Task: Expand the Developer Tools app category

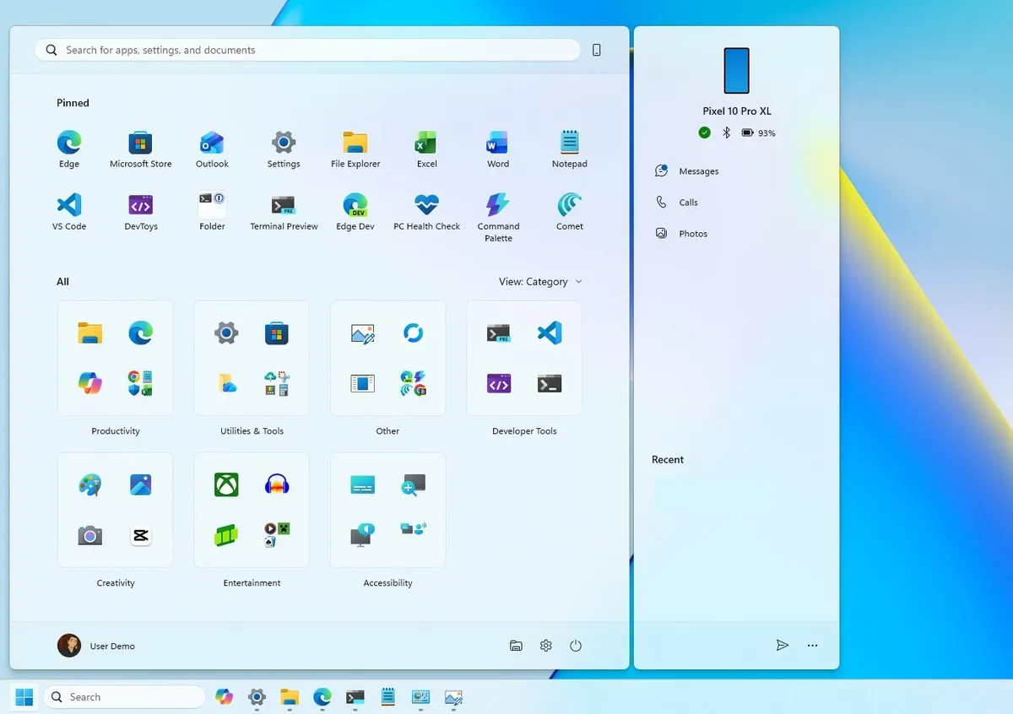Action: coord(523,358)
